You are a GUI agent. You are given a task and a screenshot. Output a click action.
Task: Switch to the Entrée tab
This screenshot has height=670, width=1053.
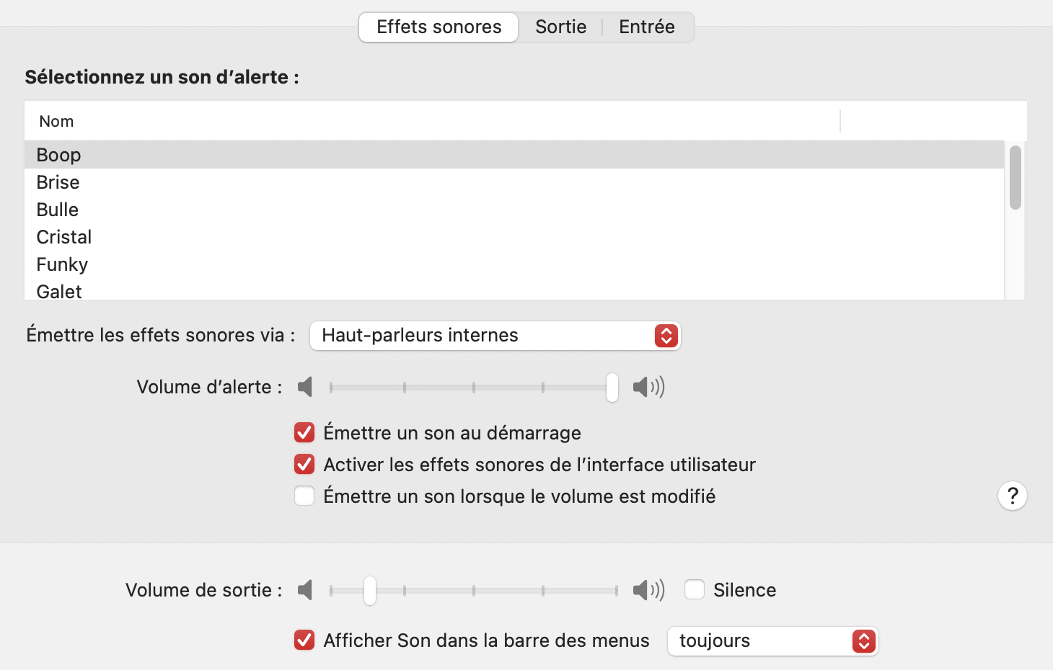click(x=646, y=27)
